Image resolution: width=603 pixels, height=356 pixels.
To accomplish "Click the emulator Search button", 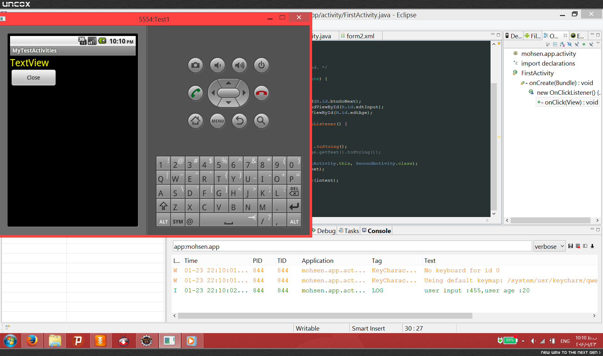I will point(261,121).
